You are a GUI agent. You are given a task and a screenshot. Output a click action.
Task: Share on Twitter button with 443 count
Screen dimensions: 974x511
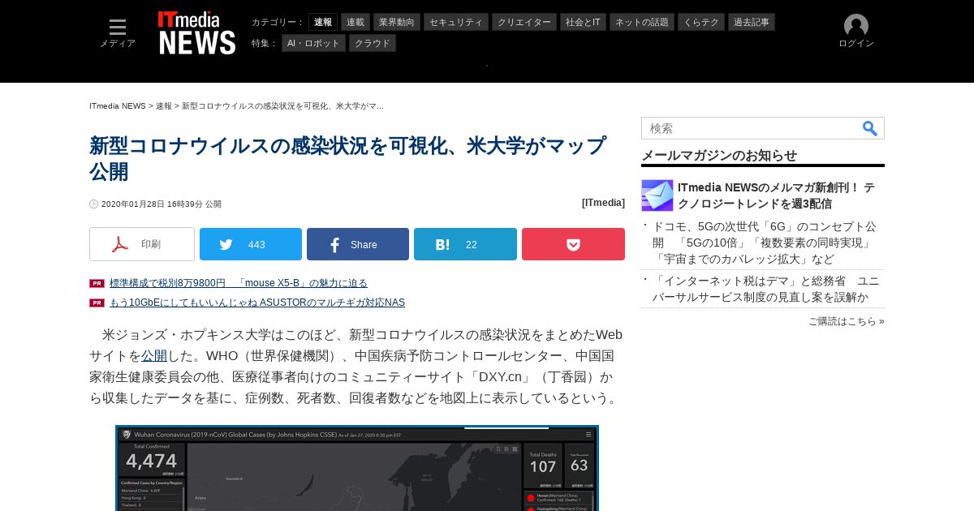(x=251, y=244)
